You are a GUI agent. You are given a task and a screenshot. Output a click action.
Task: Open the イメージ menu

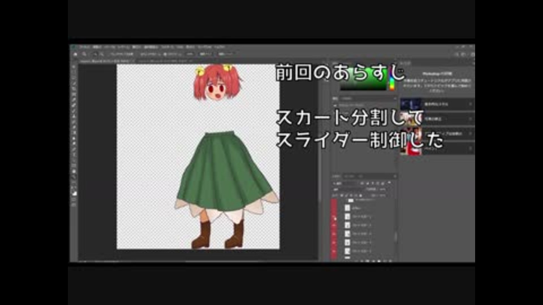[x=109, y=47]
